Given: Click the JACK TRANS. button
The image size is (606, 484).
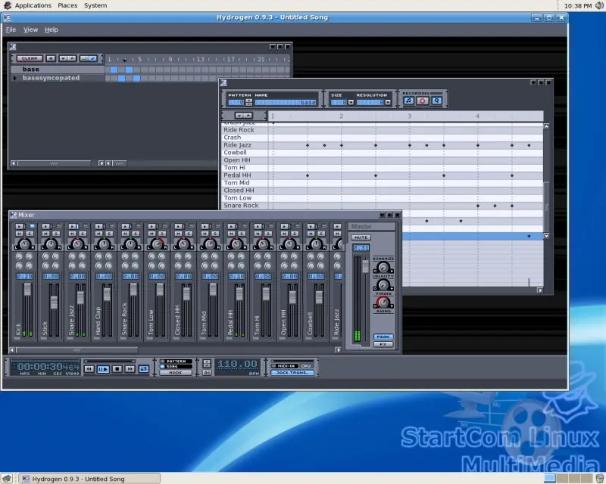Looking at the screenshot, I should coord(292,373).
